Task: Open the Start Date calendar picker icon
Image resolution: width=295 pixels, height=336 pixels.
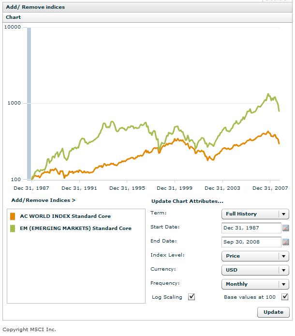Action: 285,228
